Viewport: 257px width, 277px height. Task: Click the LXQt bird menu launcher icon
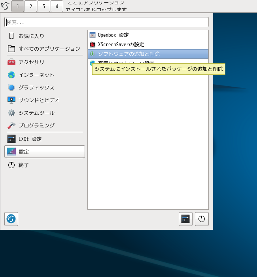(5, 6)
